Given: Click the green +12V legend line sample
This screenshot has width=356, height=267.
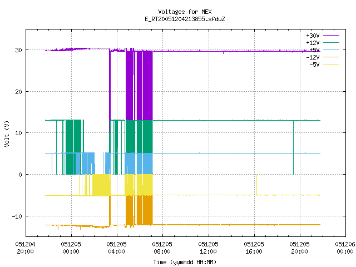Looking at the screenshot, I should pos(331,42).
